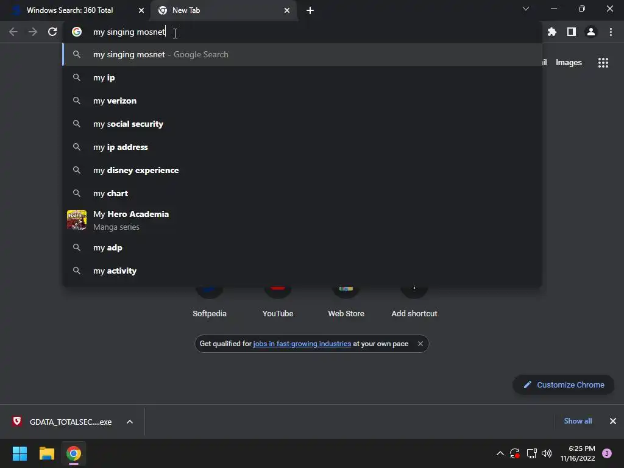Click the search icon beside 'my activity'

77,271
